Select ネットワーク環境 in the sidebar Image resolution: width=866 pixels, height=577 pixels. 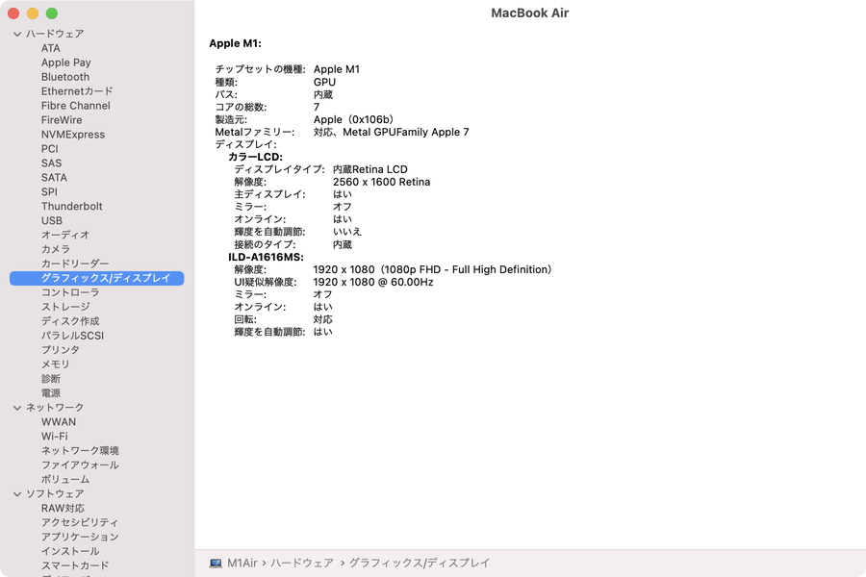coord(80,451)
